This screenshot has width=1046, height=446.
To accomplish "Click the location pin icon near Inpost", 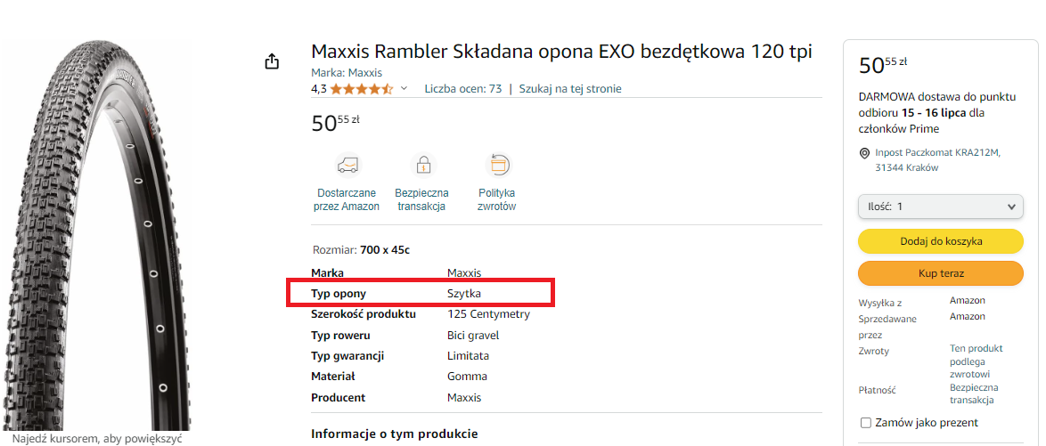I will (x=864, y=153).
